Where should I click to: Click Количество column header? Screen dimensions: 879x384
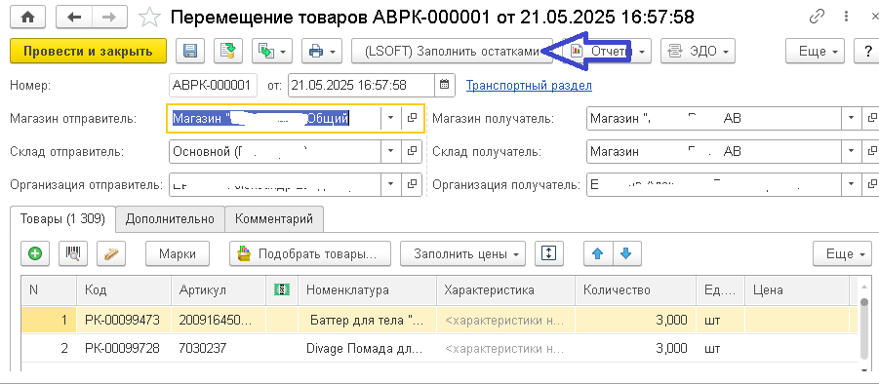click(636, 290)
